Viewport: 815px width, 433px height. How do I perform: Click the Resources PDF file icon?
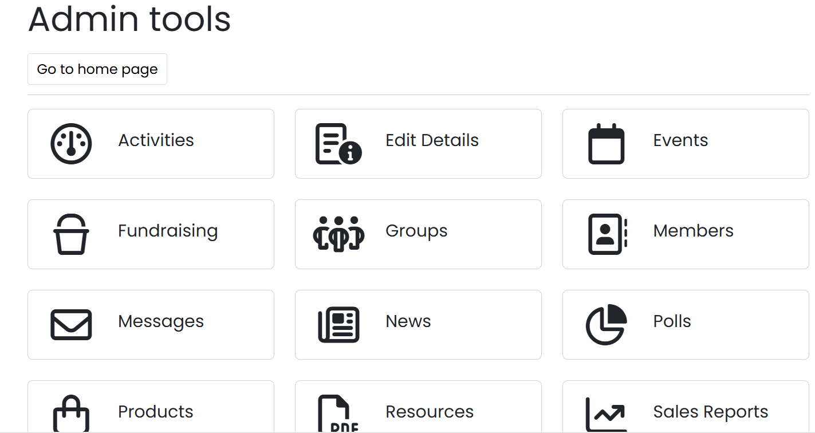(338, 414)
